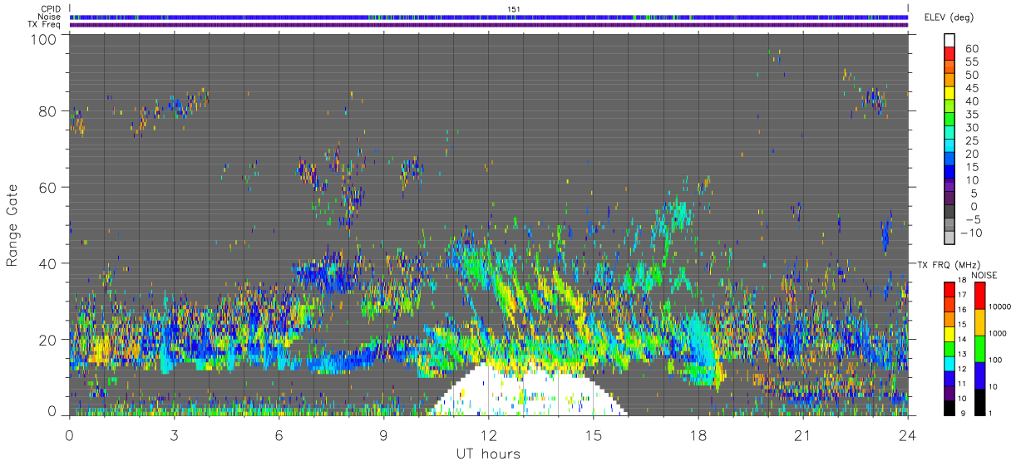Click the blue-green Noise strip above the plot
Screen dimensions: 1021x471
tap(489, 17)
